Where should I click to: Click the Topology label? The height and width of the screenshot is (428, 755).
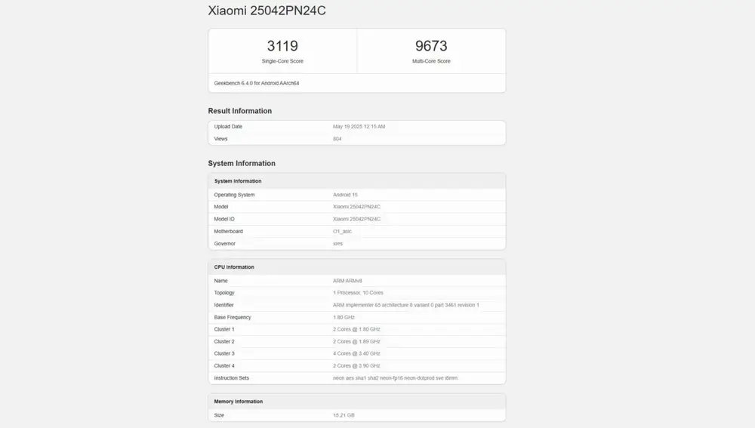pos(224,293)
